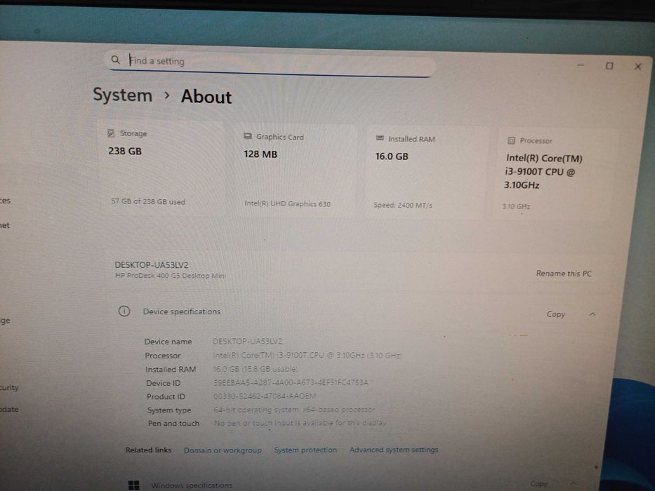Select the 238 GB storage value
The height and width of the screenshot is (491, 655).
coord(125,151)
